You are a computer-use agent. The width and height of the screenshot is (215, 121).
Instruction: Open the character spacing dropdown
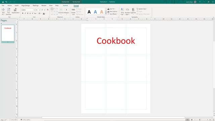click(x=40, y=13)
